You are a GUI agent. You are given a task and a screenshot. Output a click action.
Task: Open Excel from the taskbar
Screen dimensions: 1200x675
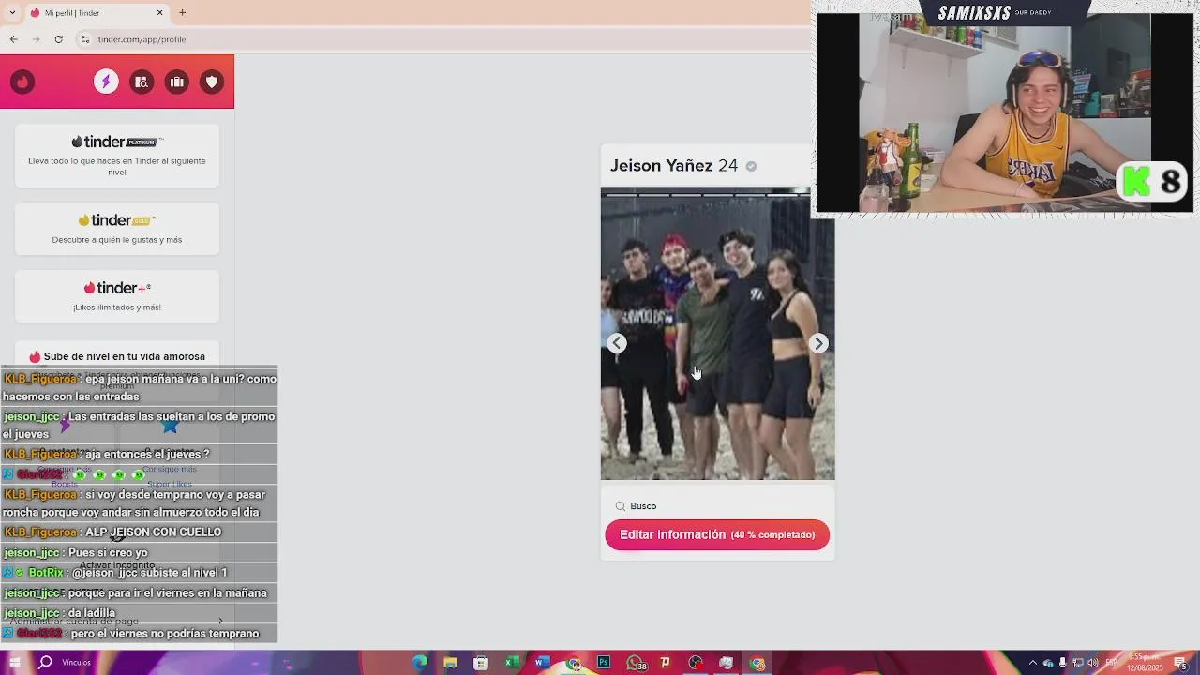click(x=512, y=663)
